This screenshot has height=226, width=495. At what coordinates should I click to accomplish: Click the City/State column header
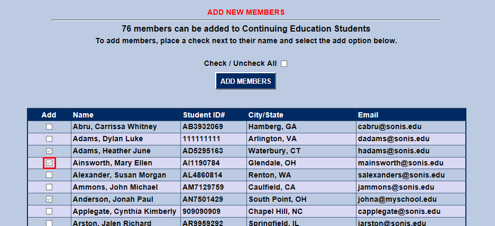coord(265,115)
